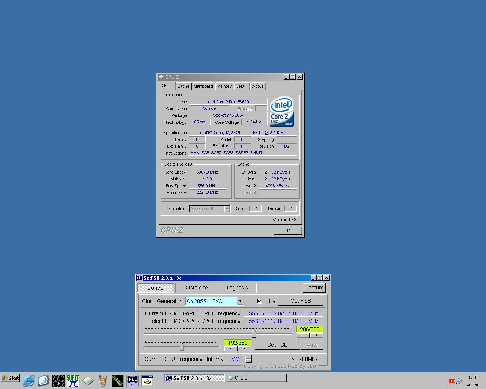This screenshot has height=389, width=486.
Task: Switch to the SPD tab in CPU-Z
Action: [240, 87]
